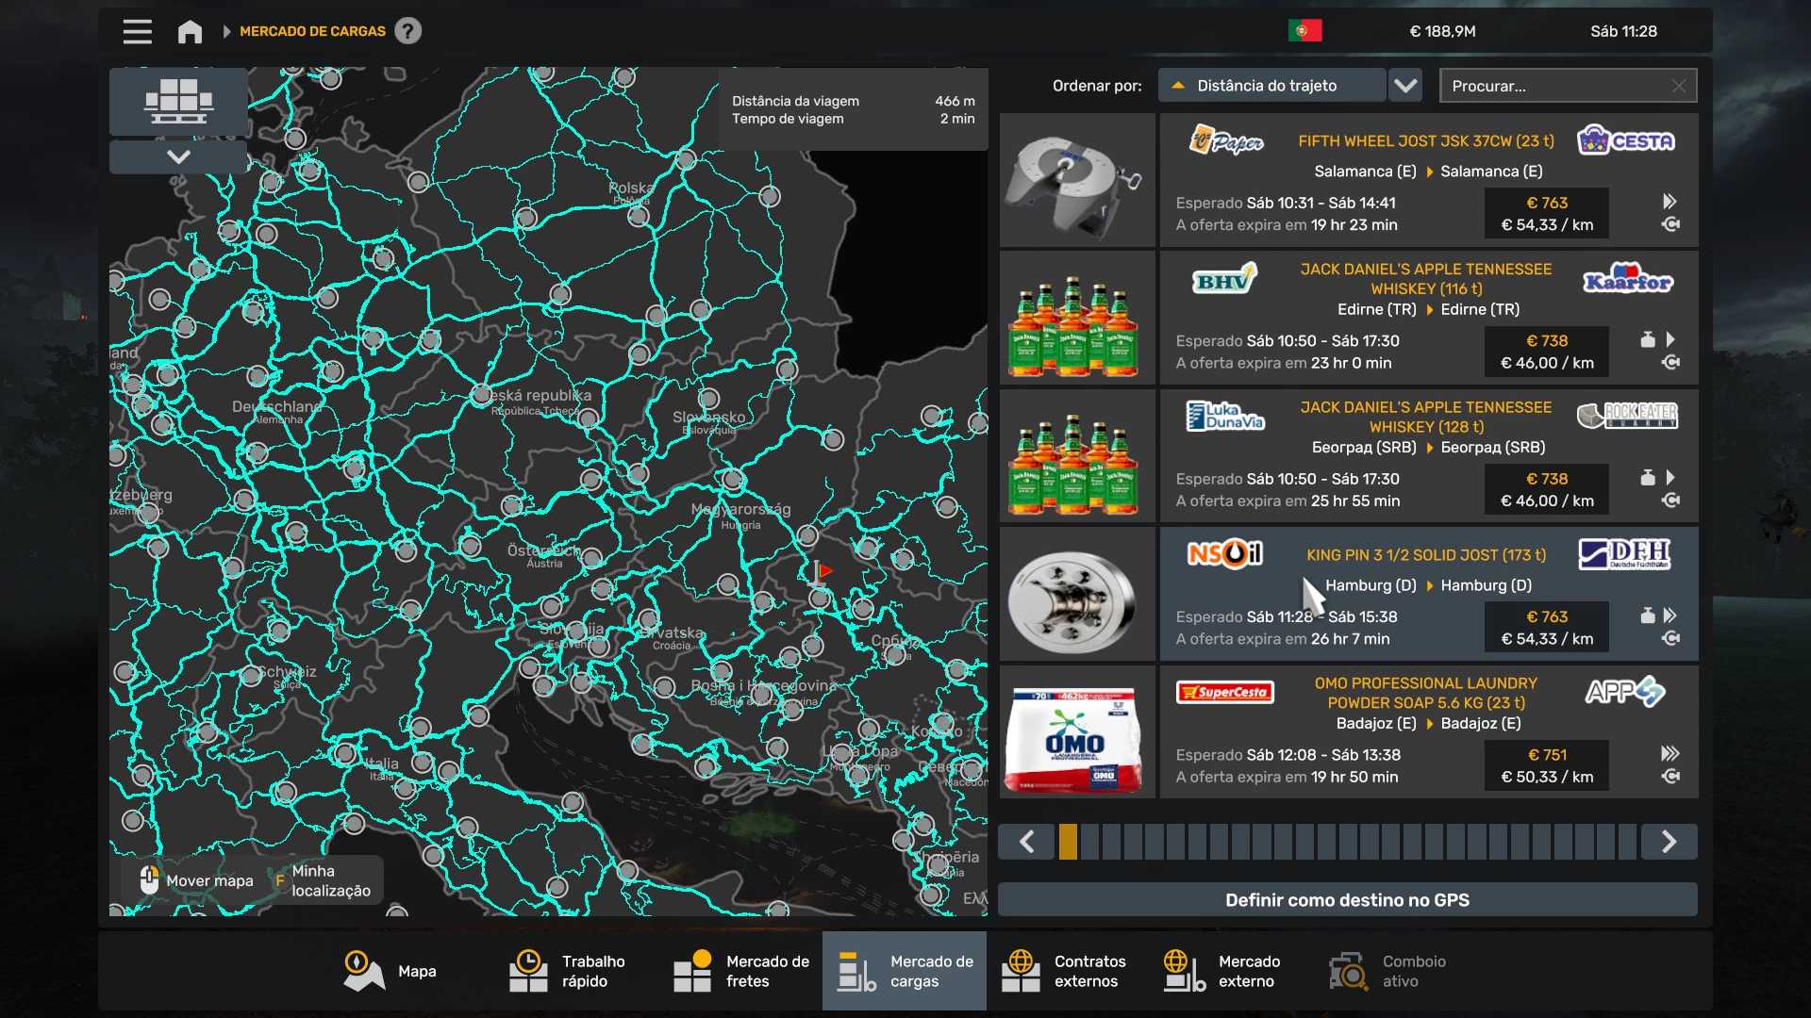
Task: Select the second page indicator segment
Action: [x=1089, y=842]
